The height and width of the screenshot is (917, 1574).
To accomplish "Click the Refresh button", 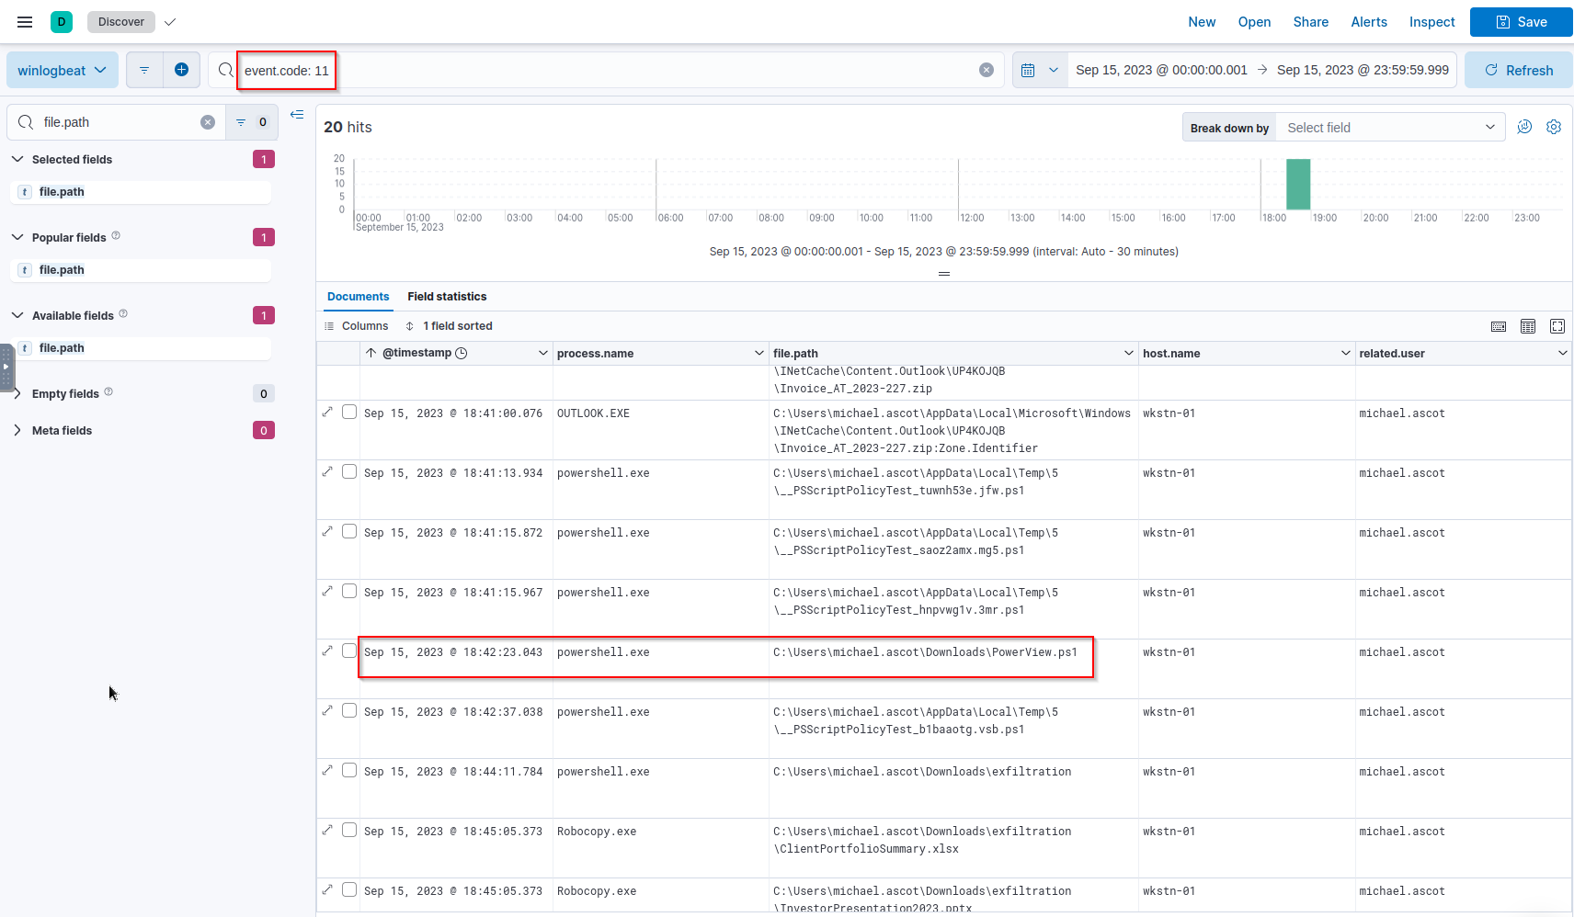I will 1518,70.
